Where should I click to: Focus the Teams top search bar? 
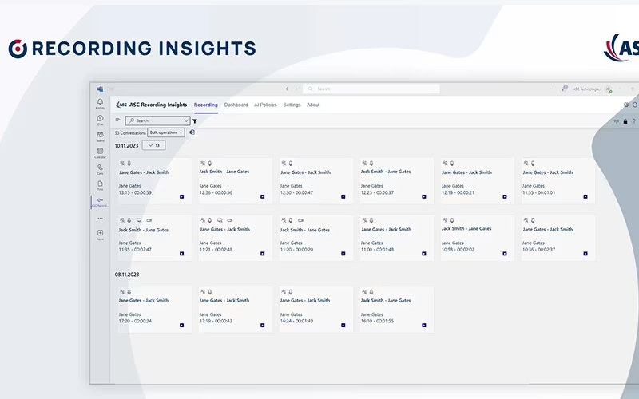point(371,89)
